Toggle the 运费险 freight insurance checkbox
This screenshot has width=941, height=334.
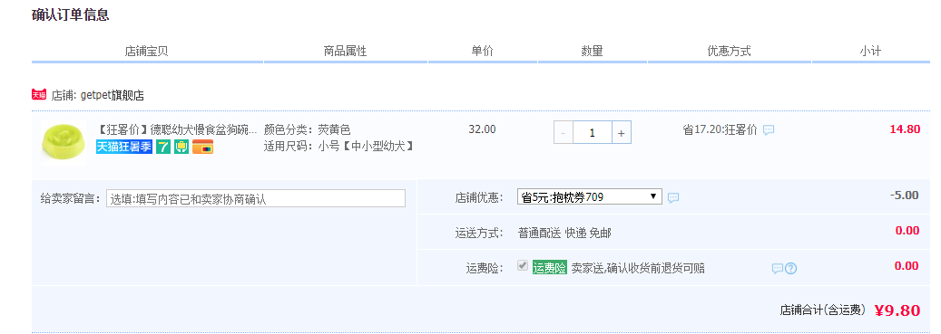click(523, 266)
